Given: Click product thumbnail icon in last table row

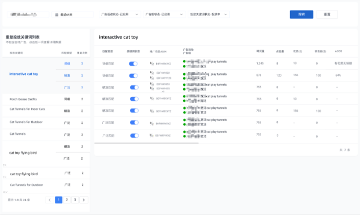Looking at the screenshot, I should [x=151, y=135].
